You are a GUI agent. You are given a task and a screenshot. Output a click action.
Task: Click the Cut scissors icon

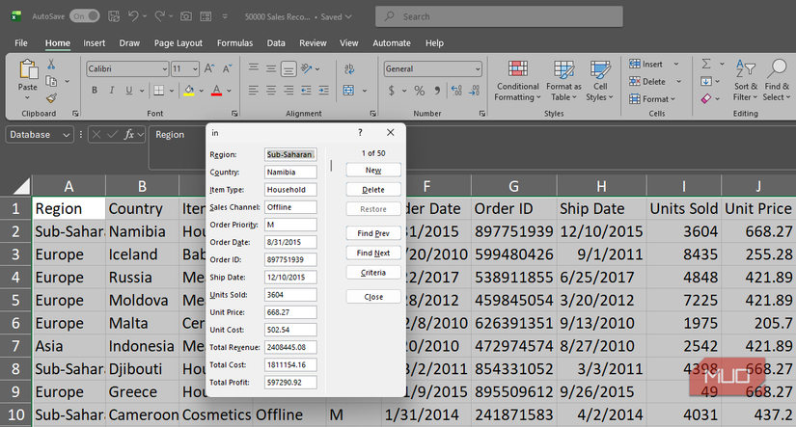[51, 65]
